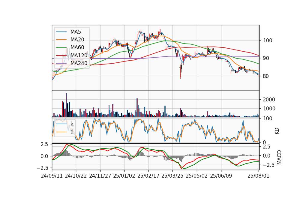
Task: Click the price axis value 90
Action: [x=266, y=58]
